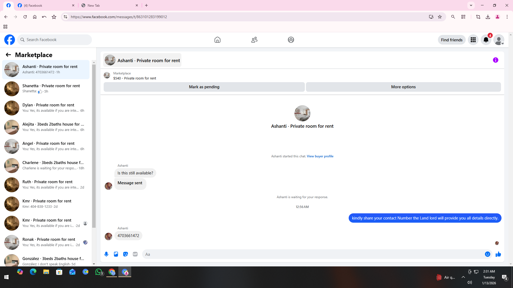This screenshot has width=513, height=288.
Task: Show hidden system tray icons chevron
Action: pyautogui.click(x=463, y=277)
